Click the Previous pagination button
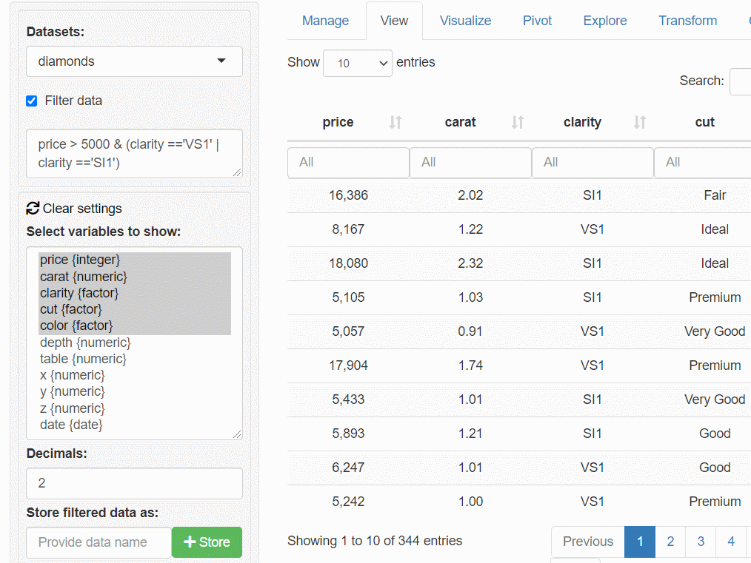Screen dimensions: 751x563 587,542
